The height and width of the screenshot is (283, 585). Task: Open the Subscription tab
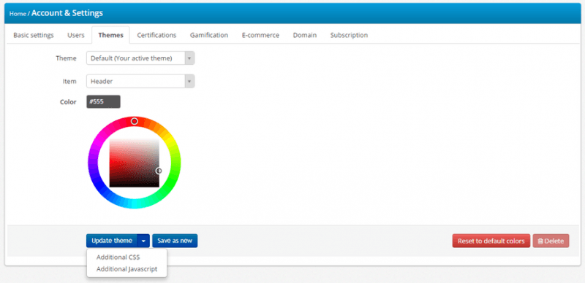349,35
